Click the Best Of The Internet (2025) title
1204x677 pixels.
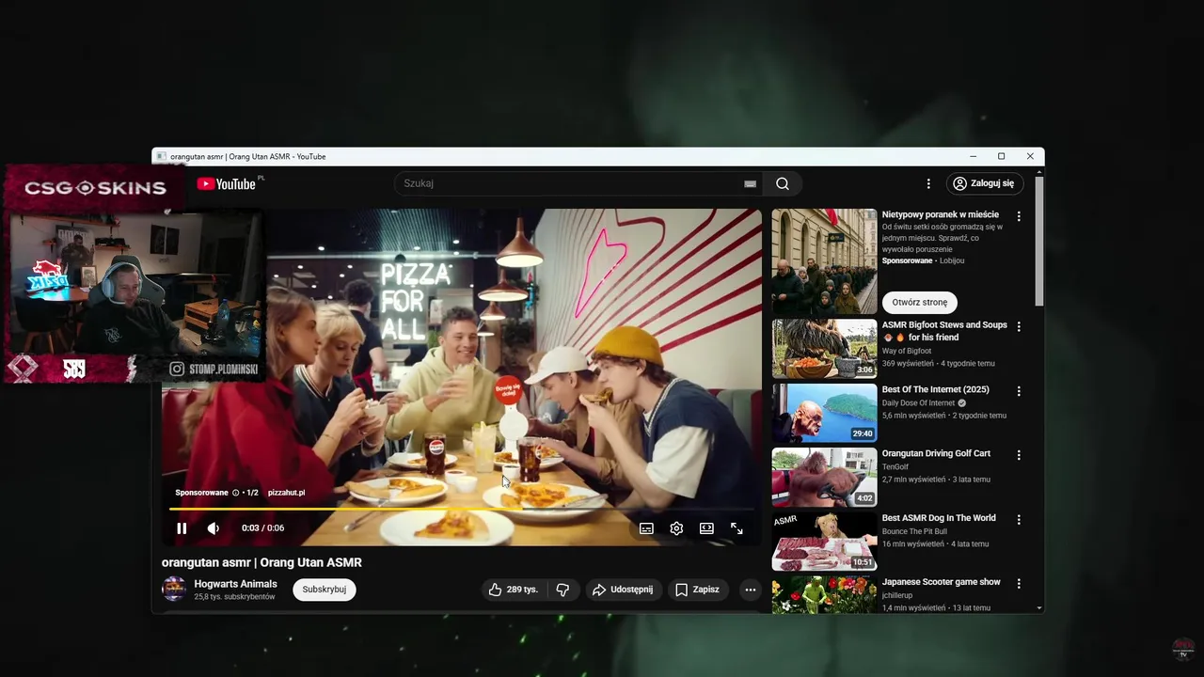[x=935, y=389]
